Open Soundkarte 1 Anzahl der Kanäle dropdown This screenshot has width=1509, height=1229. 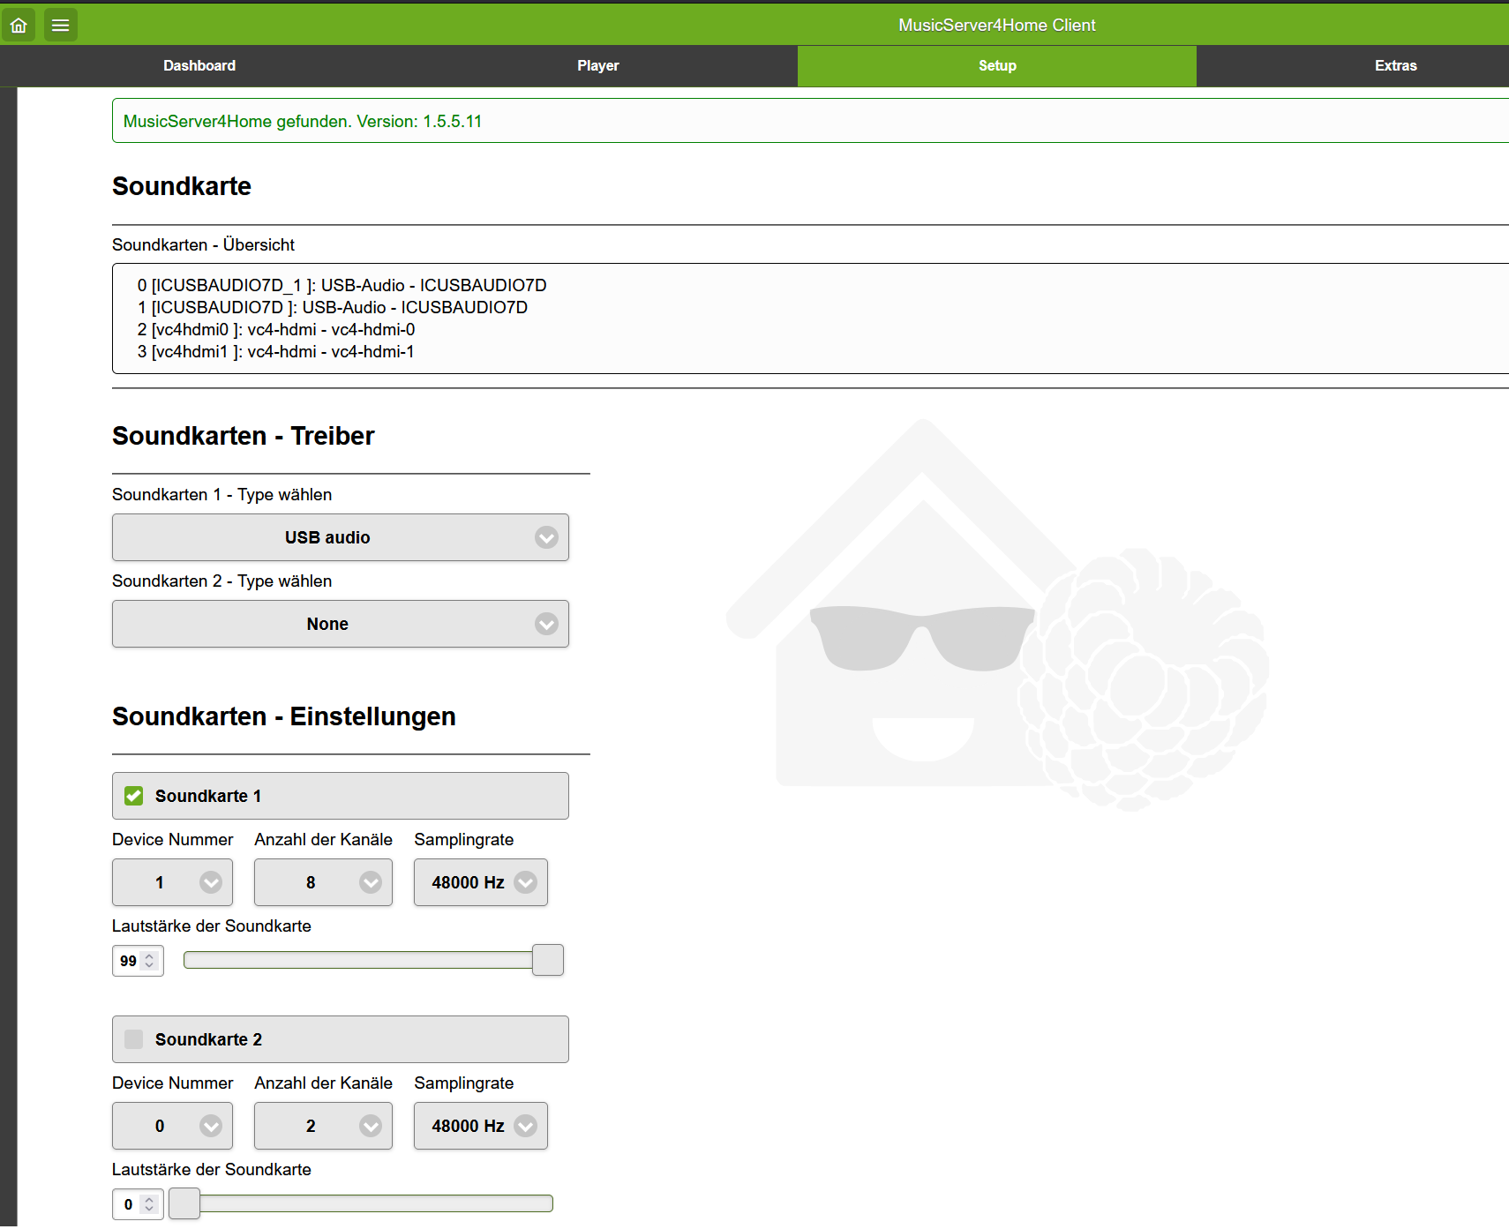[x=323, y=882]
